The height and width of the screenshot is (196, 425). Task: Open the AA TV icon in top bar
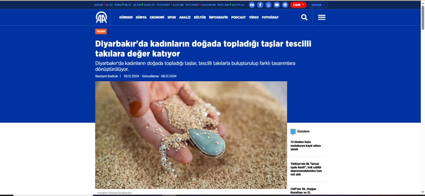tap(252, 5)
